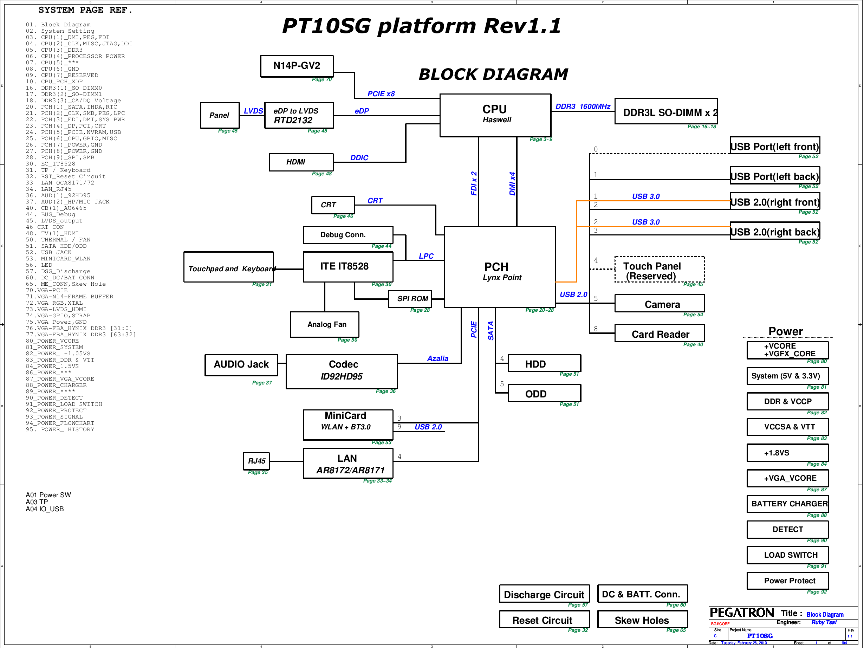
Task: Click the USB Port(left front) block
Action: click(x=775, y=145)
